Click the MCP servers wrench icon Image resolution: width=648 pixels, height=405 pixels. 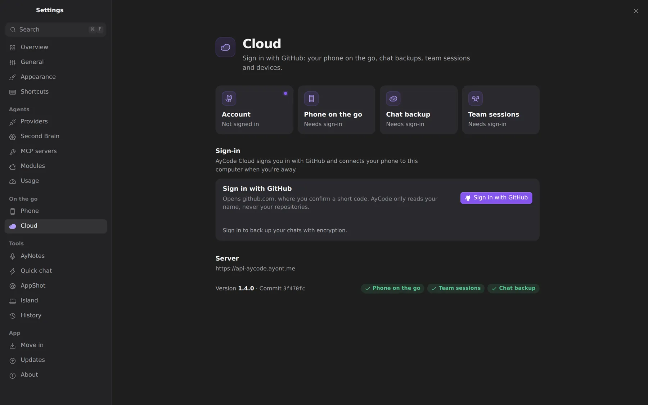13,152
